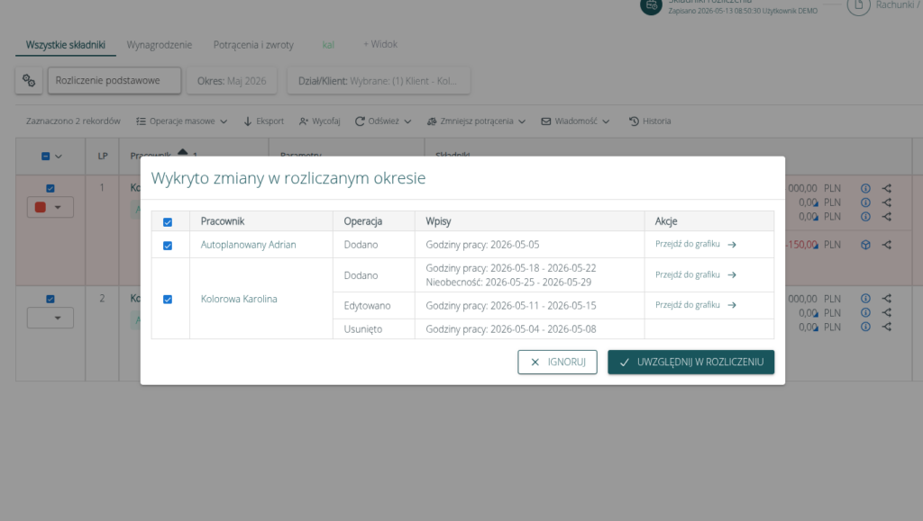Click Eksport download arrow icon
Viewport: 923px width, 521px height.
(248, 121)
